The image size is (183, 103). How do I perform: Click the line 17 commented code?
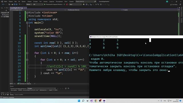[x=67, y=66]
